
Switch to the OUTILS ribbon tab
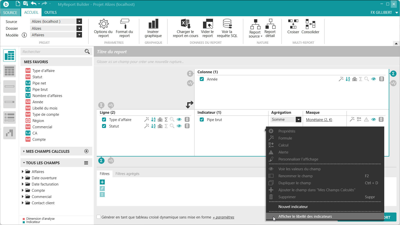click(x=50, y=12)
